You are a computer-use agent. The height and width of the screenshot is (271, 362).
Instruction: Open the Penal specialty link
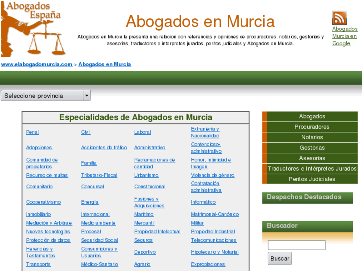(32, 132)
